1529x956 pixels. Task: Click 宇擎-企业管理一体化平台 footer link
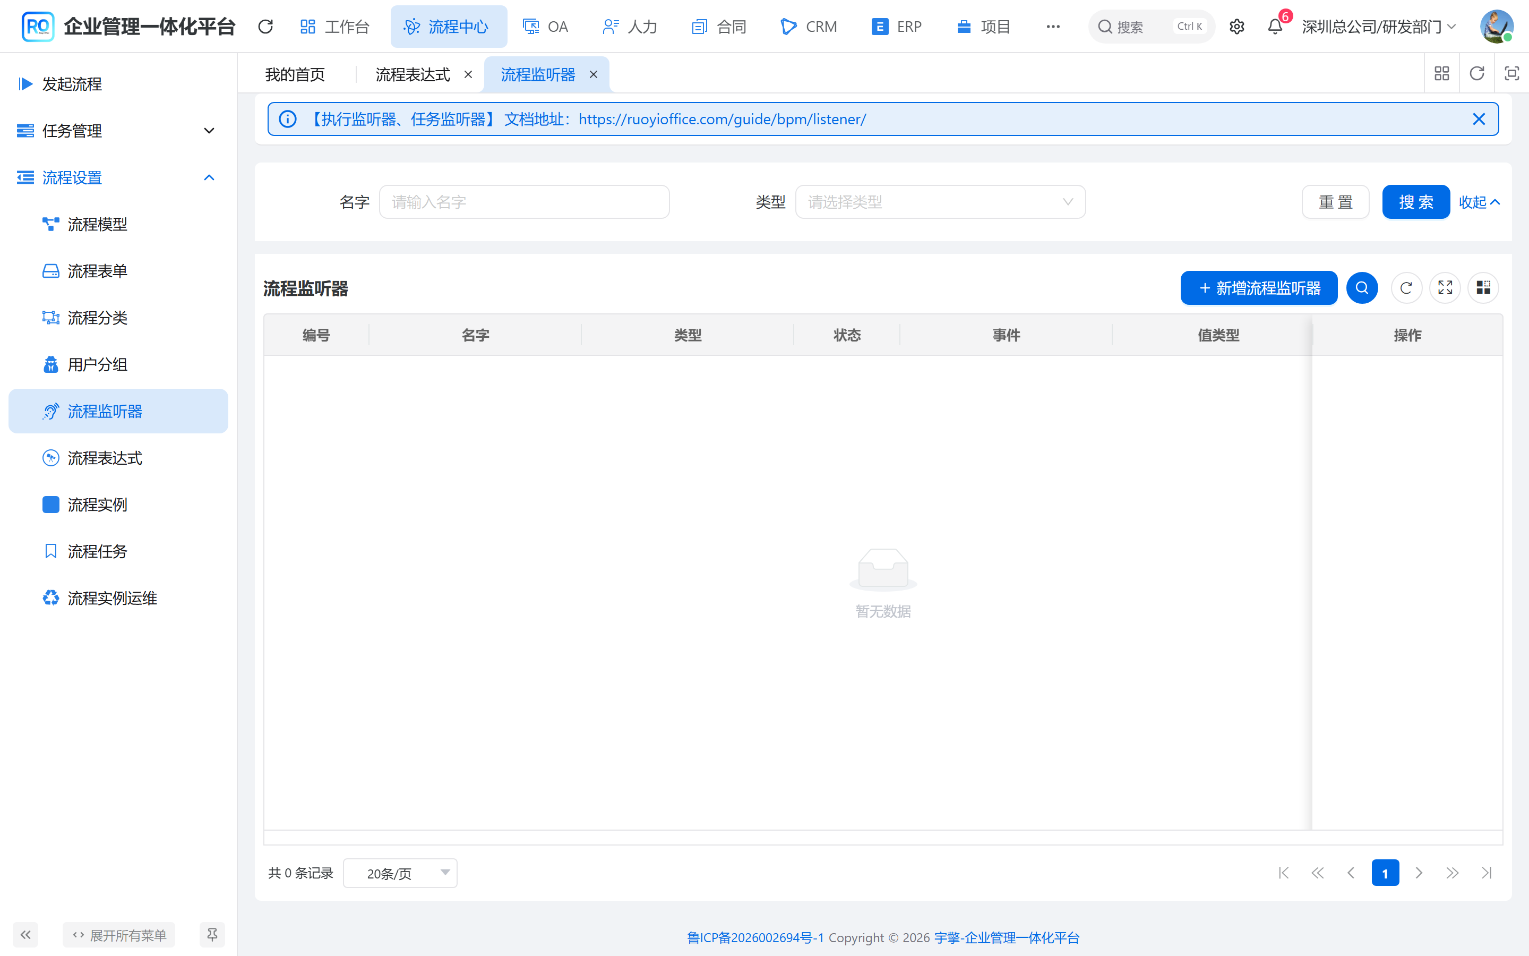click(x=1007, y=937)
